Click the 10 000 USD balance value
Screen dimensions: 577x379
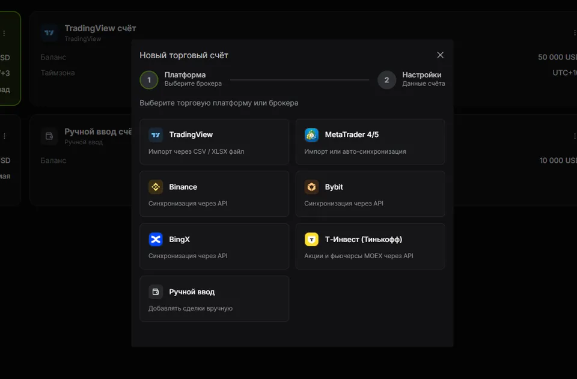558,160
